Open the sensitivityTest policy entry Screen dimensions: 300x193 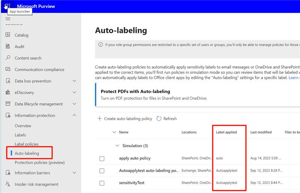click(132, 183)
